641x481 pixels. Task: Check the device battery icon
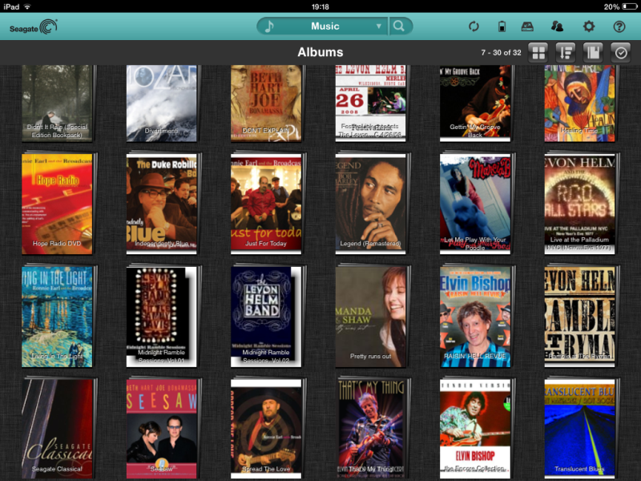click(502, 26)
